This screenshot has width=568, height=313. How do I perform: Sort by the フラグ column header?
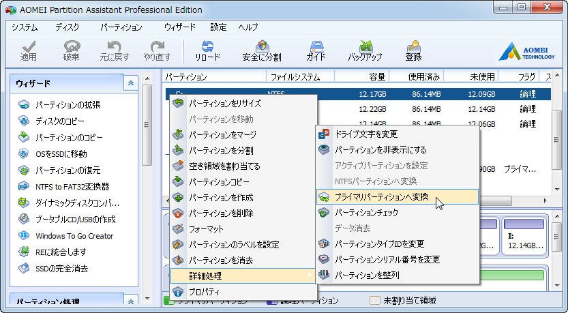point(520,77)
